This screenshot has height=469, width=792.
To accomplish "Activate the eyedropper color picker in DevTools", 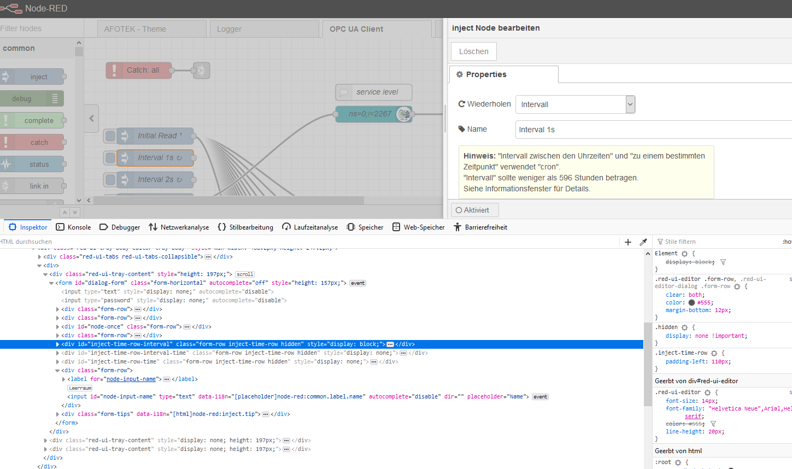I will [643, 242].
